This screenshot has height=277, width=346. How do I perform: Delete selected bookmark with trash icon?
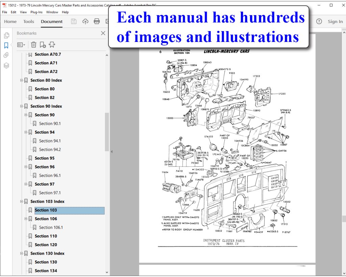33,45
